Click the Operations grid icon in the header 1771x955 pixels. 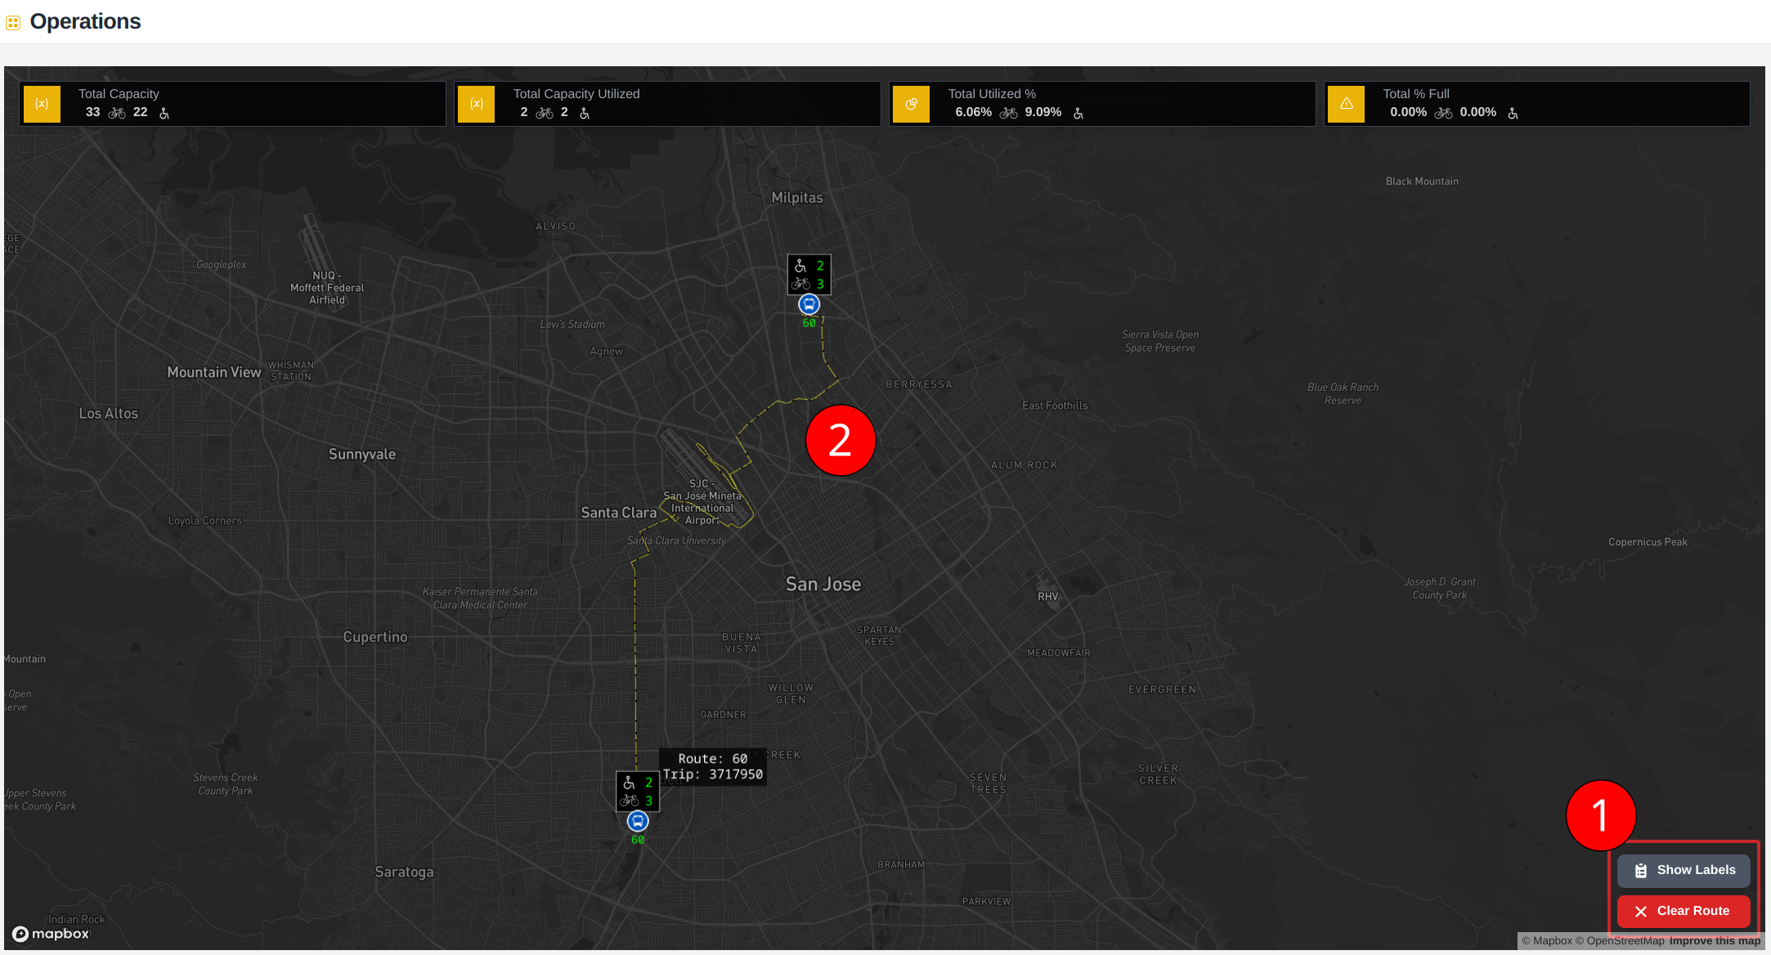[x=13, y=22]
